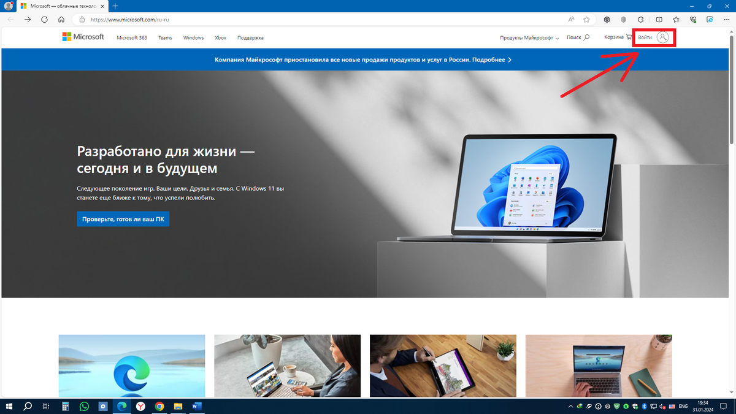Click the hero heading Разработано для жизни
Screen dimensions: 736x414
pos(166,159)
